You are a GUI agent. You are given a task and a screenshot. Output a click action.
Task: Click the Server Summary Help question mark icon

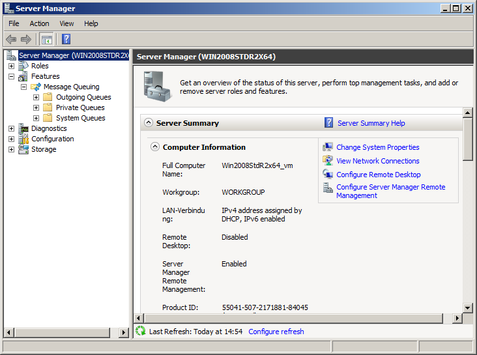(328, 122)
